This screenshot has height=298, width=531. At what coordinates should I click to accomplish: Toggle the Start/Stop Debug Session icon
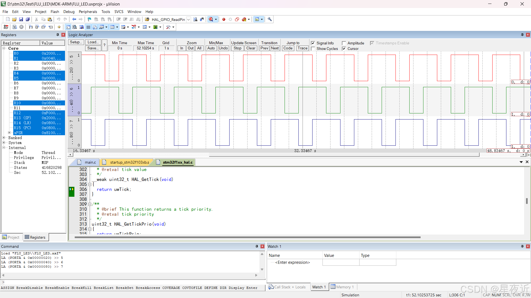tap(211, 19)
